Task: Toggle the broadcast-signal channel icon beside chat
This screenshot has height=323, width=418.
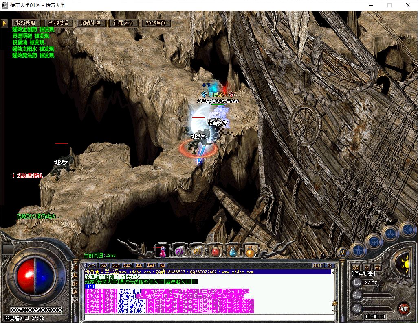Action: (75, 300)
